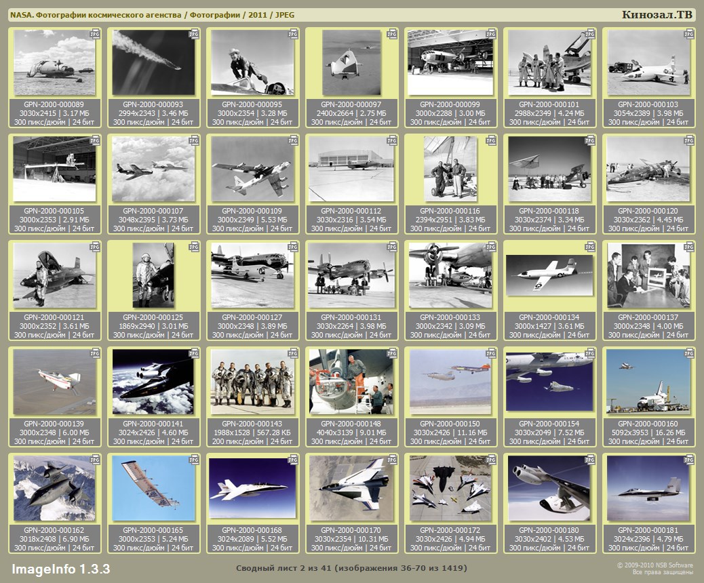Click the JPG badge on GPN-2000-000165 thumbnail
Screen dimensions: 704x583
[x=194, y=460]
